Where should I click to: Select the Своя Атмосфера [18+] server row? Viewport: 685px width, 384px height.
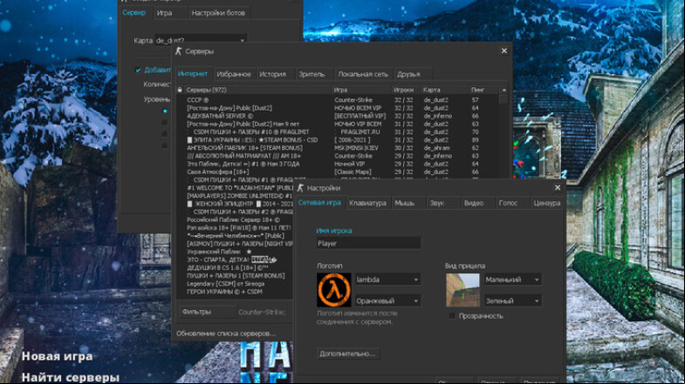[x=337, y=172]
